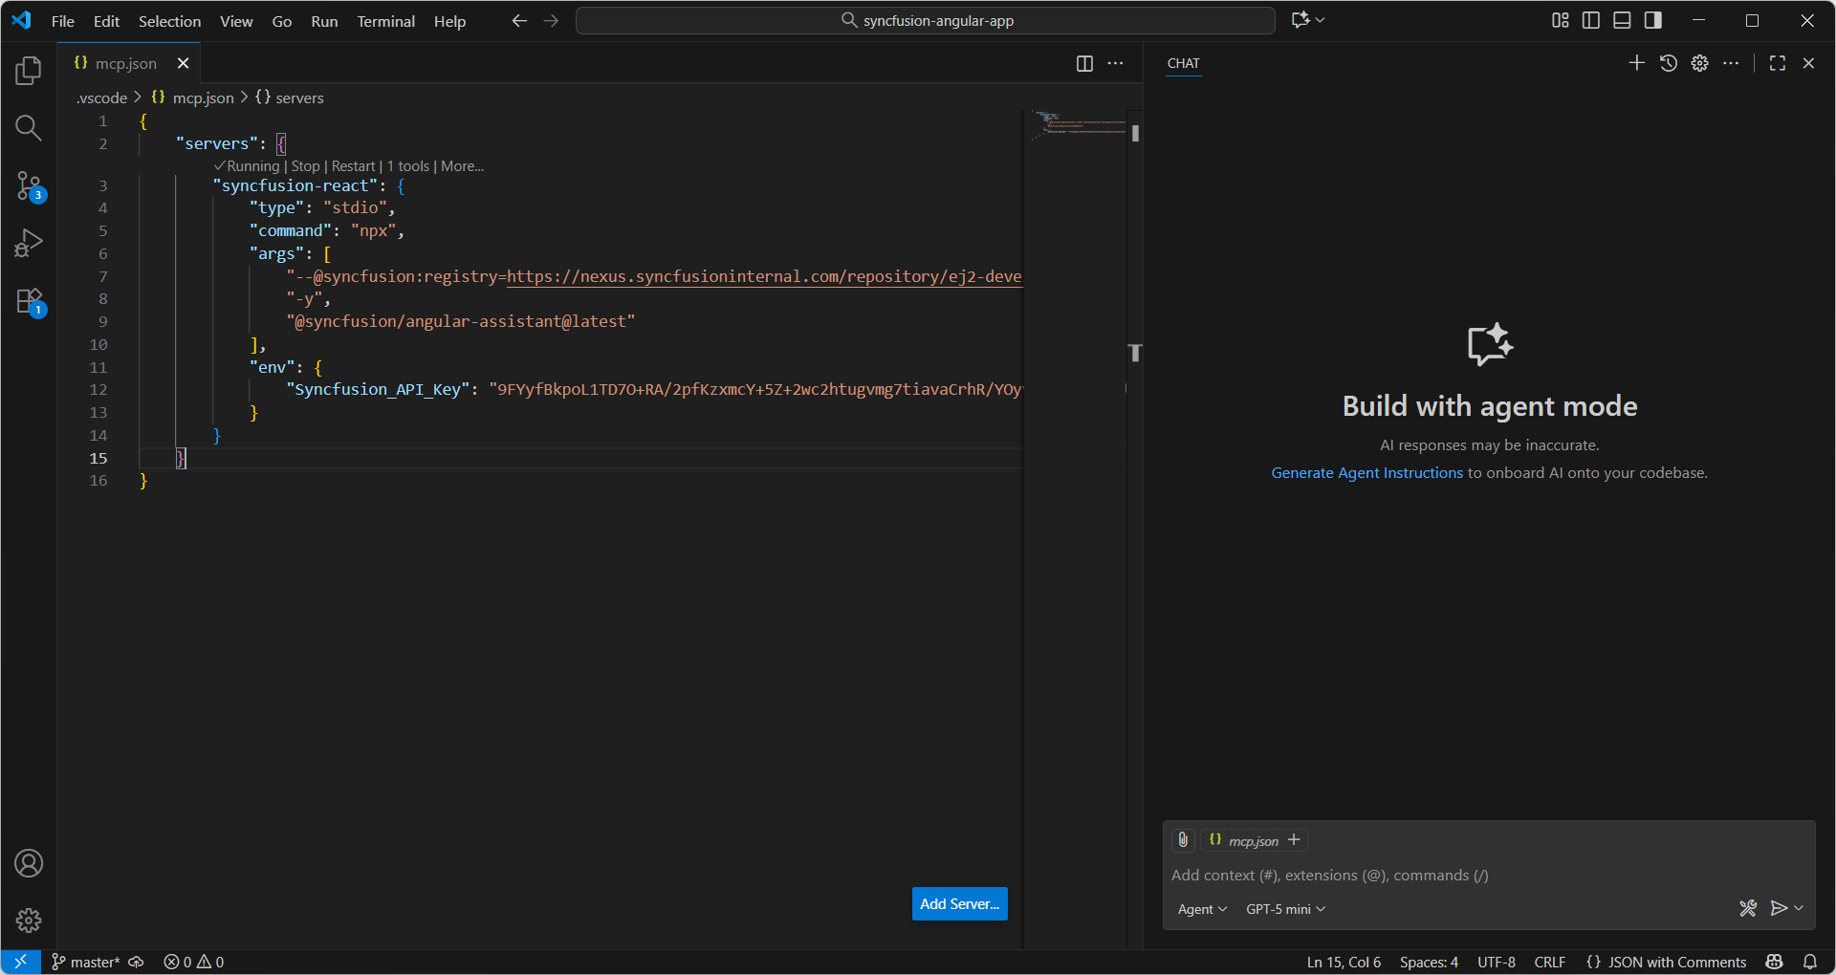Screen dimensions: 1836x975
Task: Toggle the Panel visibility
Action: 1622,19
